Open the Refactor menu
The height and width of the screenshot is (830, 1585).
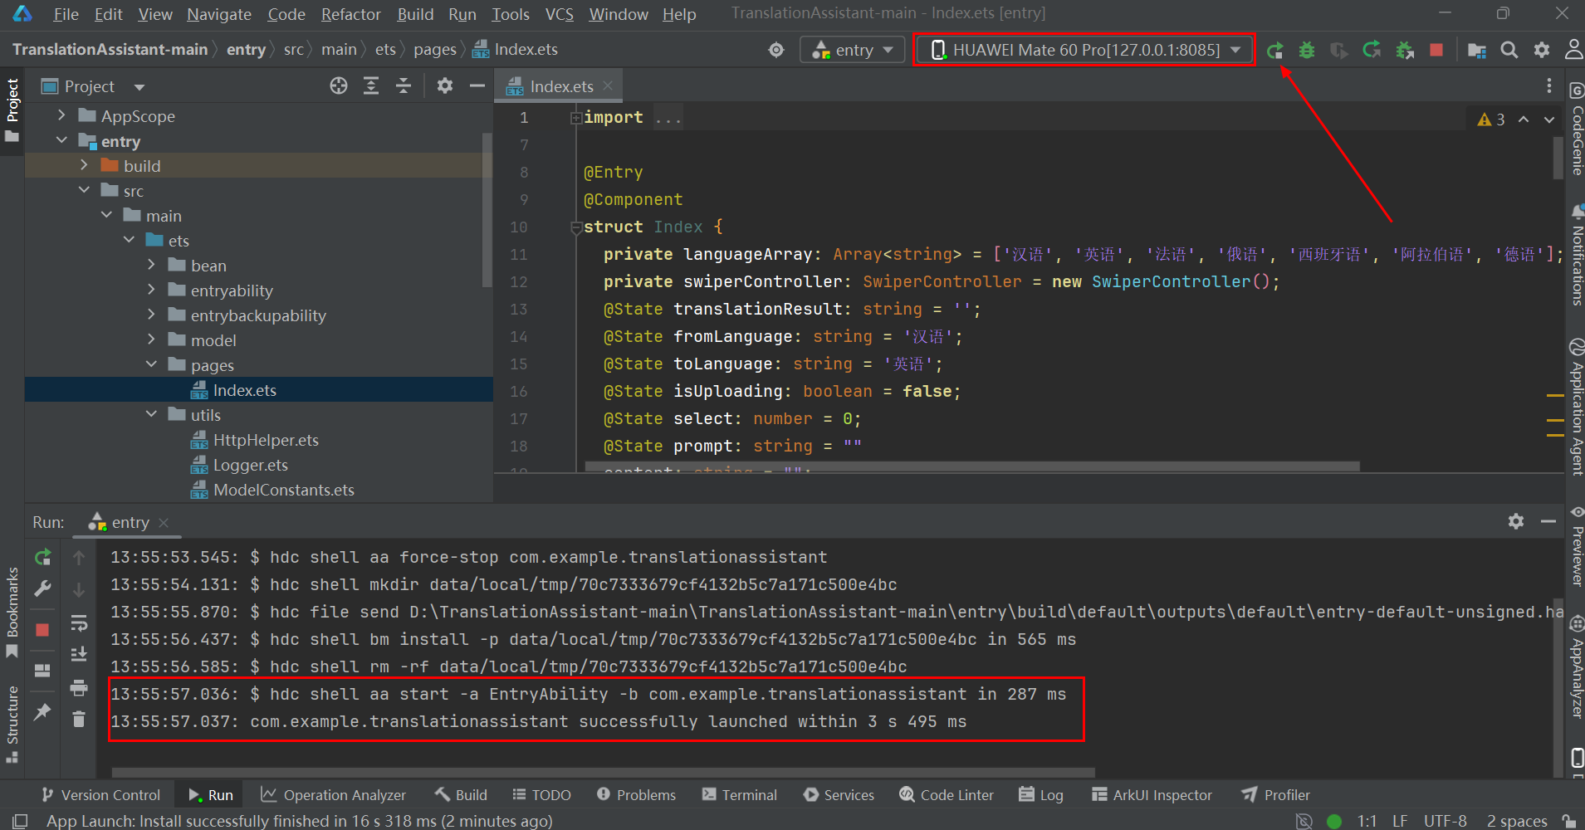[x=350, y=14]
